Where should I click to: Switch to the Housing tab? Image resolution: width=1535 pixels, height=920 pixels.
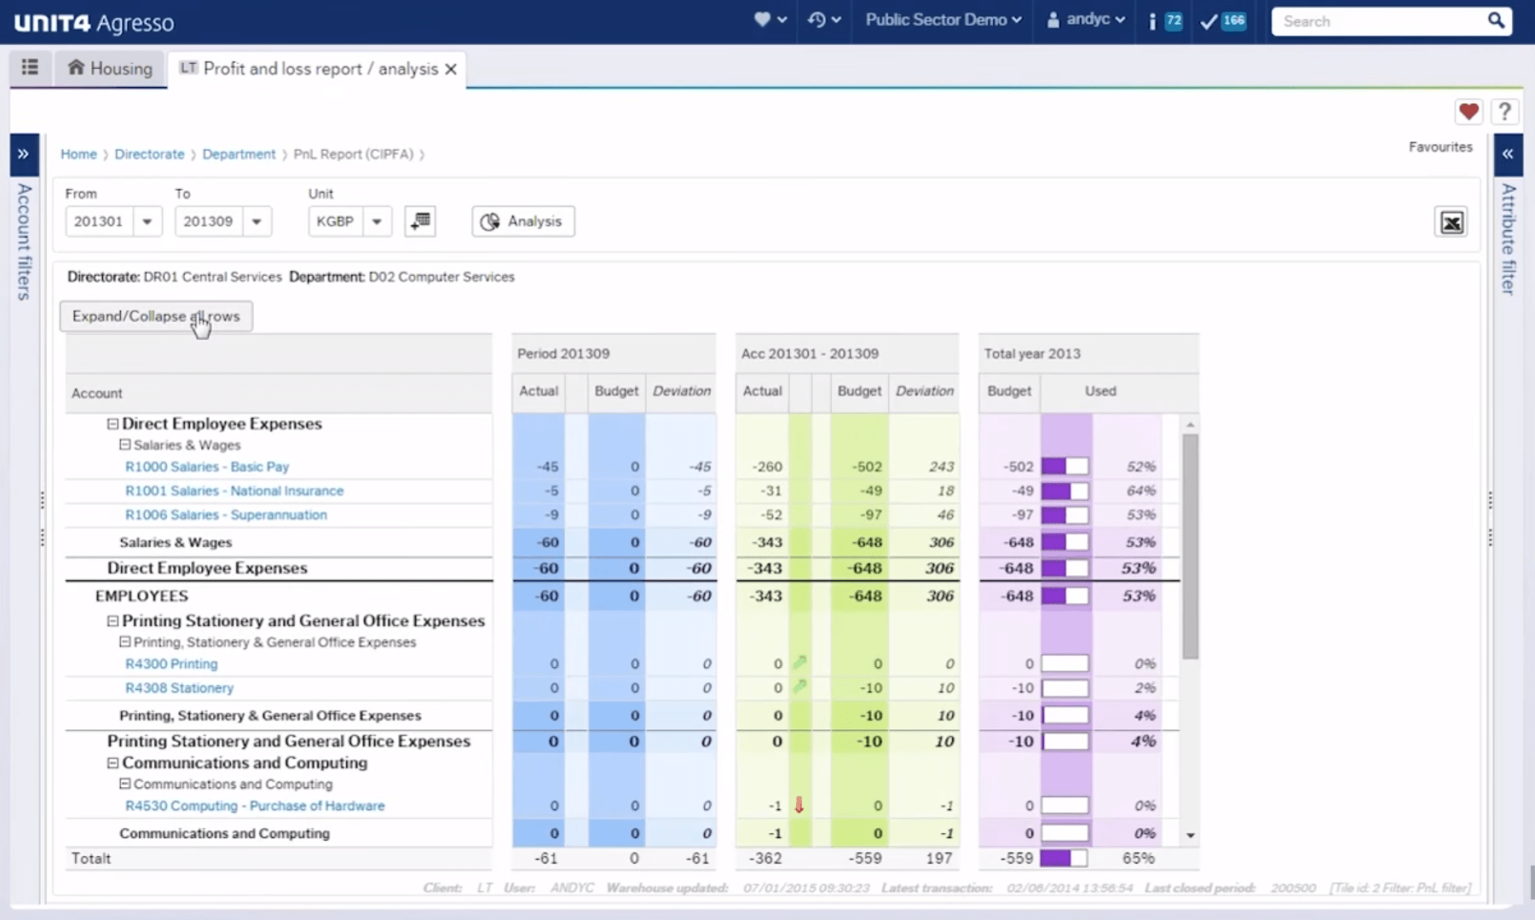(110, 68)
